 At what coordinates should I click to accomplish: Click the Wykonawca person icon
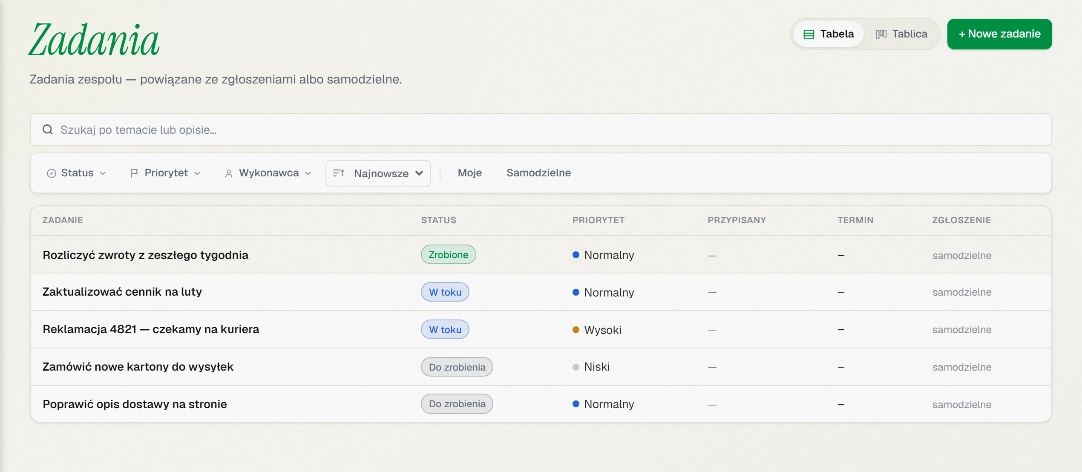(x=229, y=173)
